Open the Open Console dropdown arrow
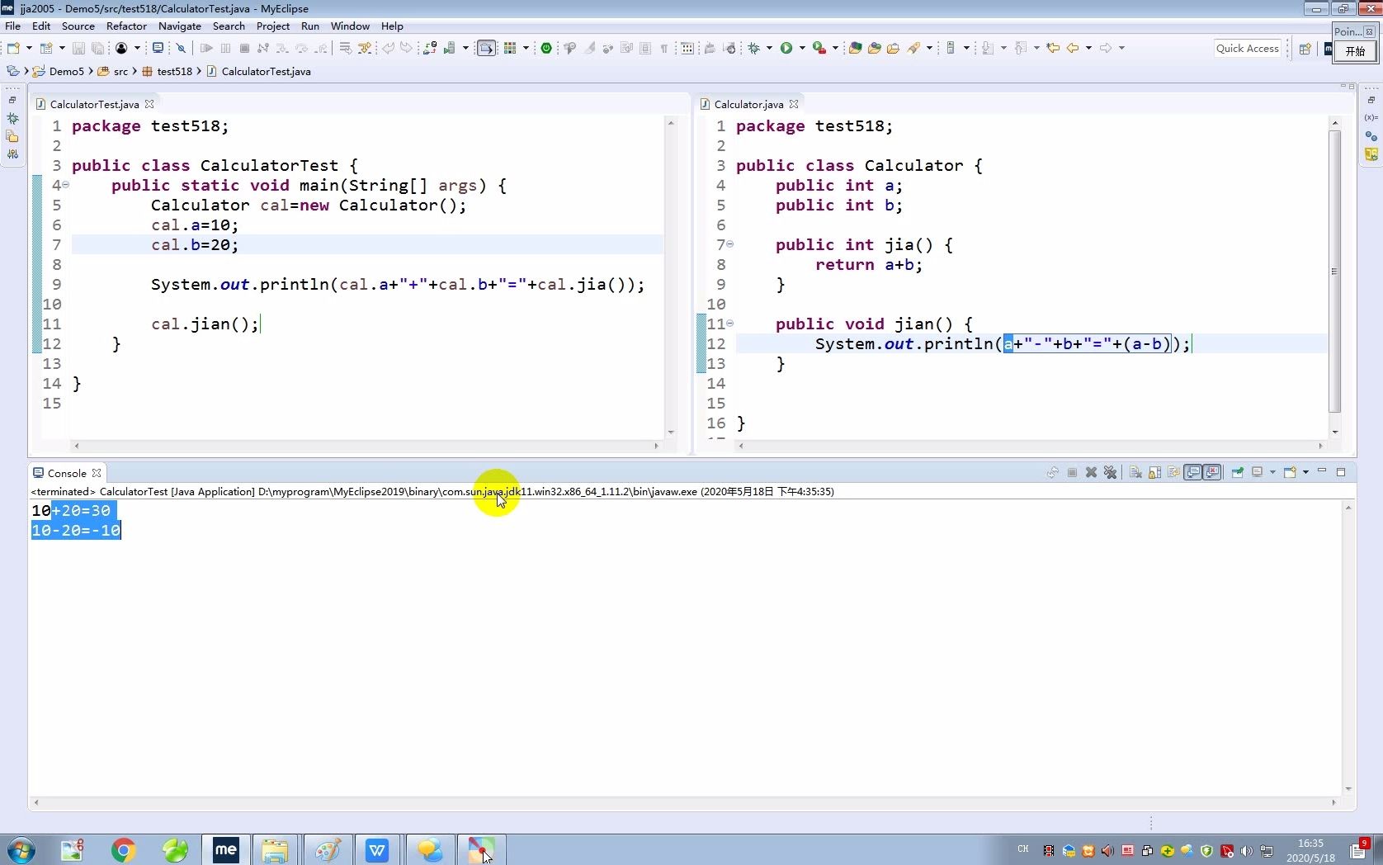This screenshot has height=865, width=1383. [x=1305, y=472]
